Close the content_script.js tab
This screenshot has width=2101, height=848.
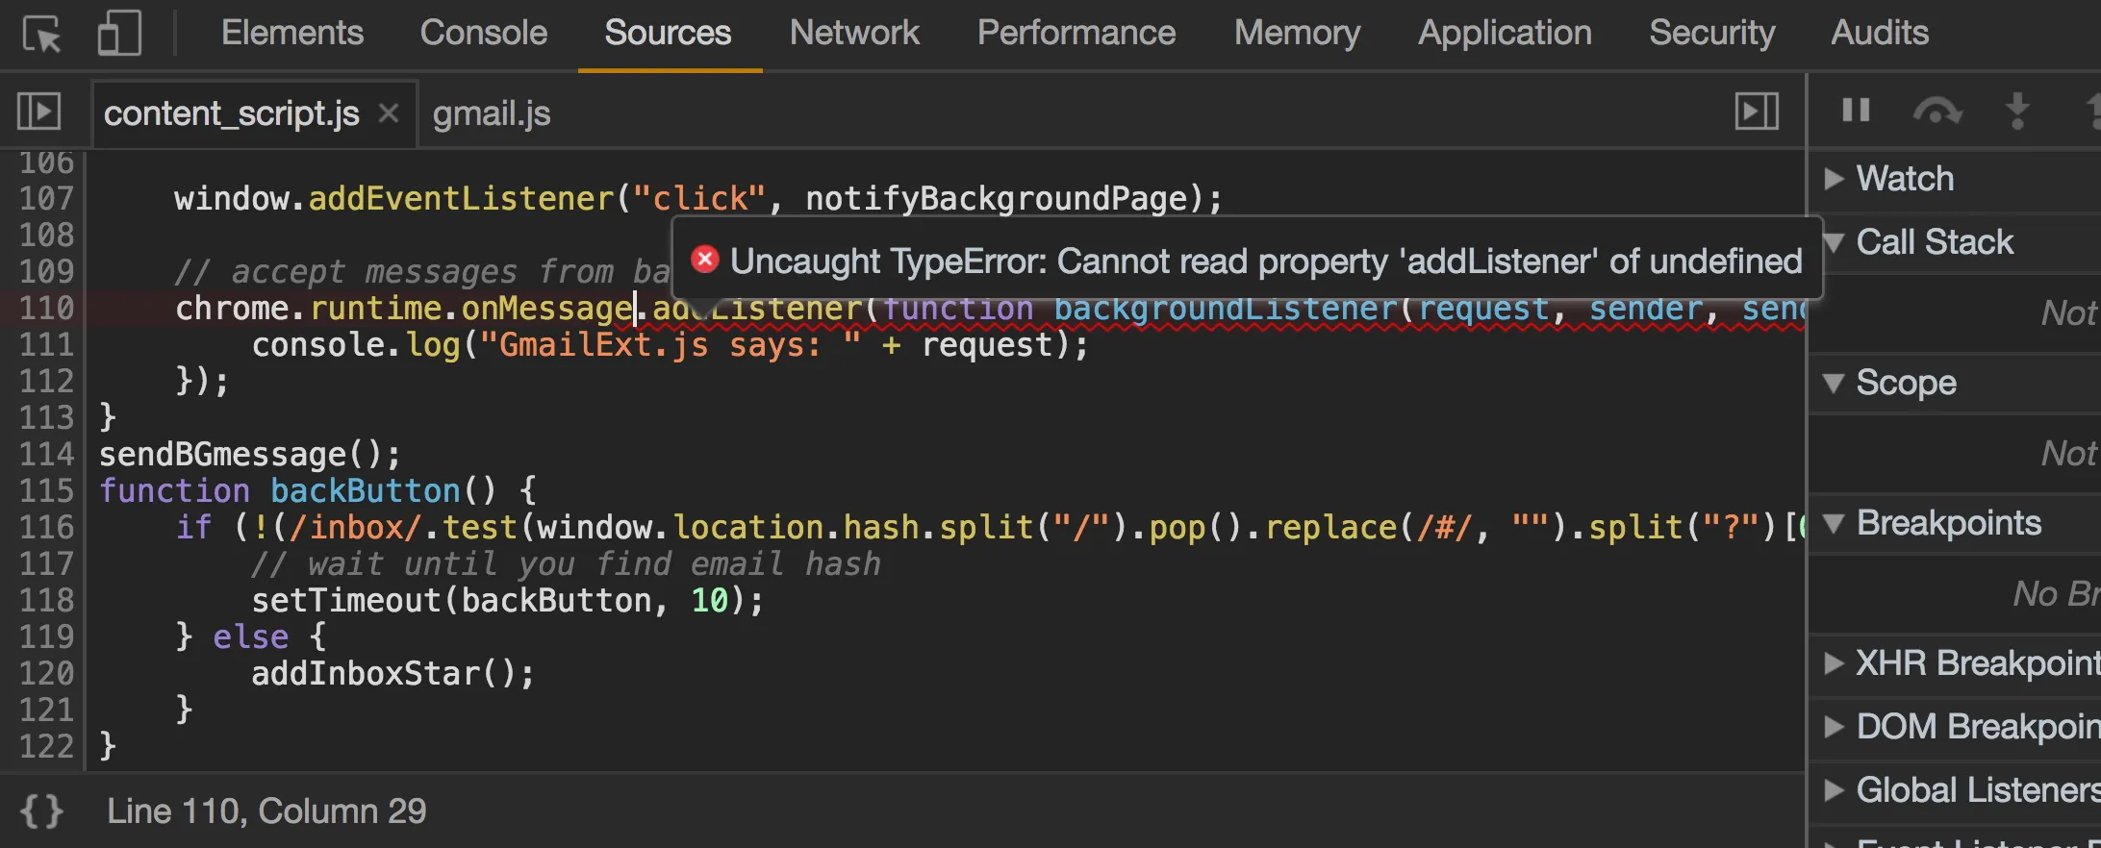(389, 113)
